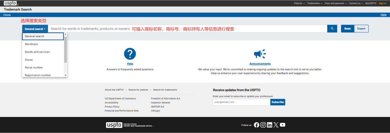Screen dimensions: 390x133
Task: Expand the Contact us menu
Action: tap(356, 3)
